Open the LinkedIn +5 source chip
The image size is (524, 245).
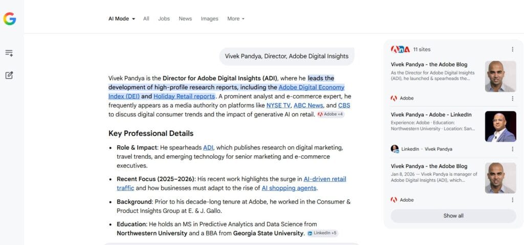click(x=322, y=233)
